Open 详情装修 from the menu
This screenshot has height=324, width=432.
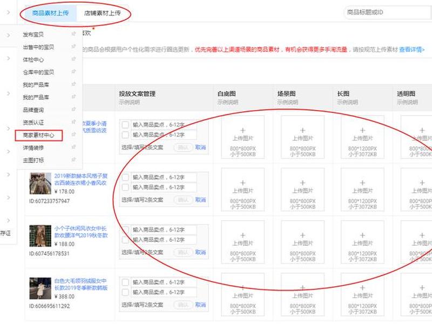click(x=33, y=147)
